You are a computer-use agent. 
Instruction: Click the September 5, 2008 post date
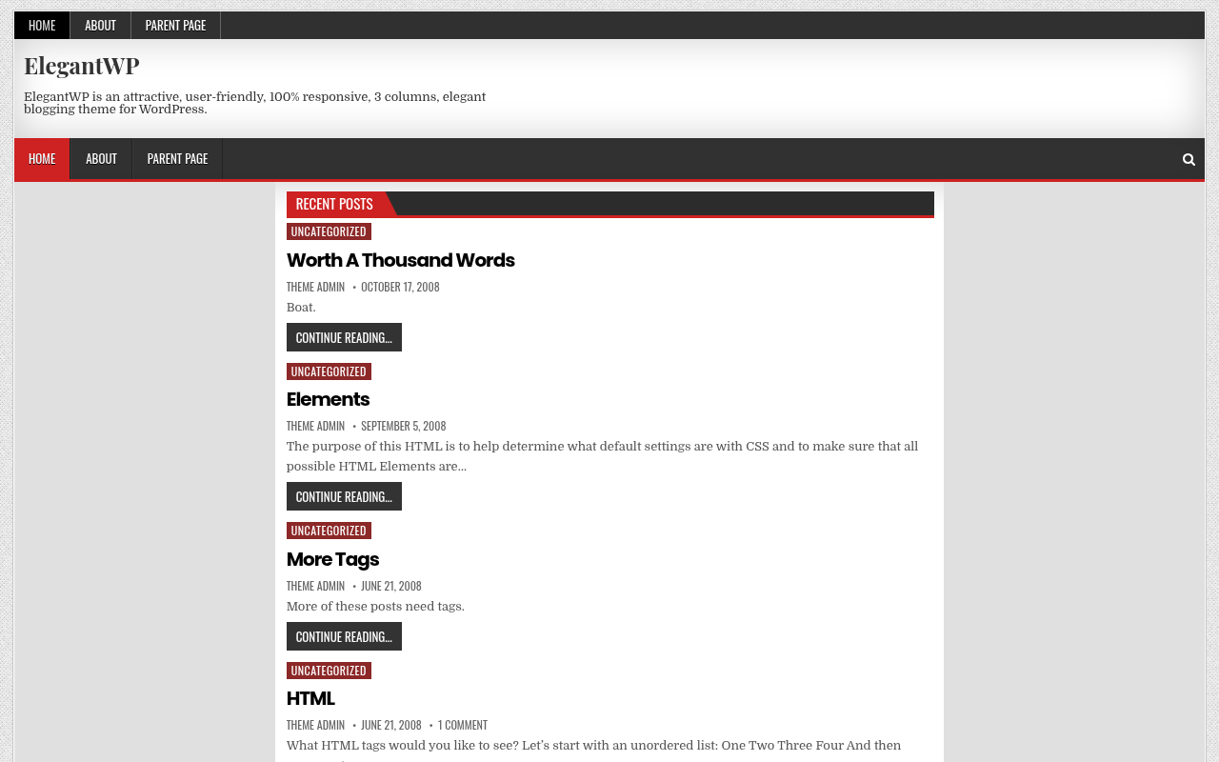click(403, 426)
